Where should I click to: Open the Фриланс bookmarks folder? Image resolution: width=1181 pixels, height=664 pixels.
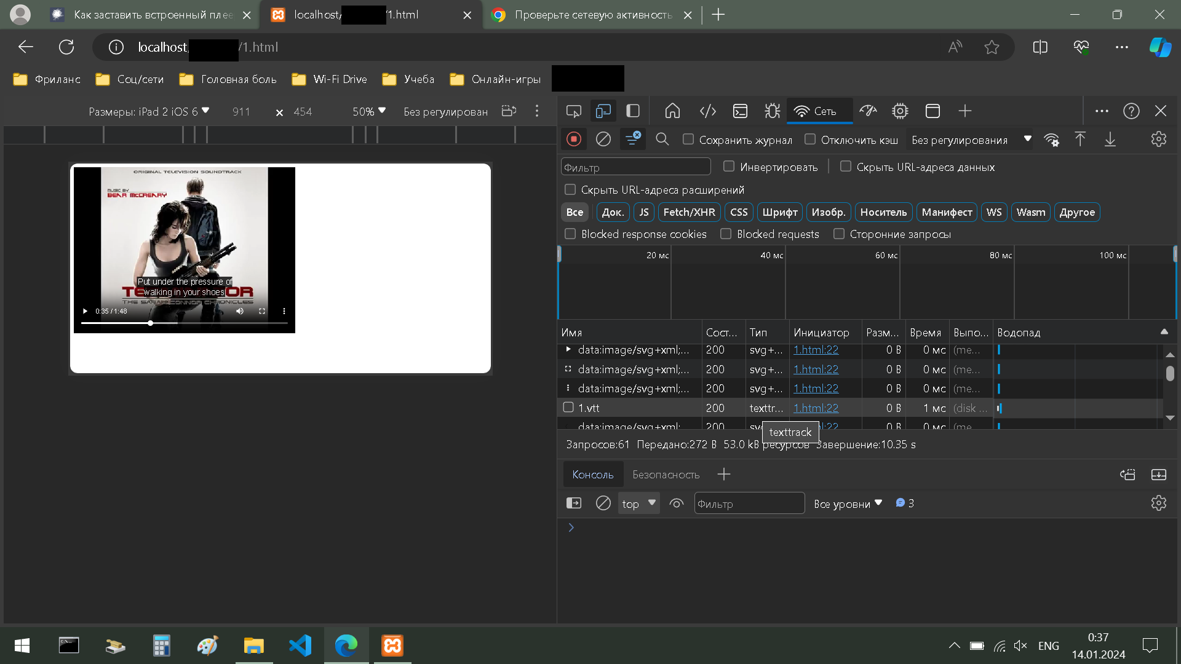[x=47, y=79]
